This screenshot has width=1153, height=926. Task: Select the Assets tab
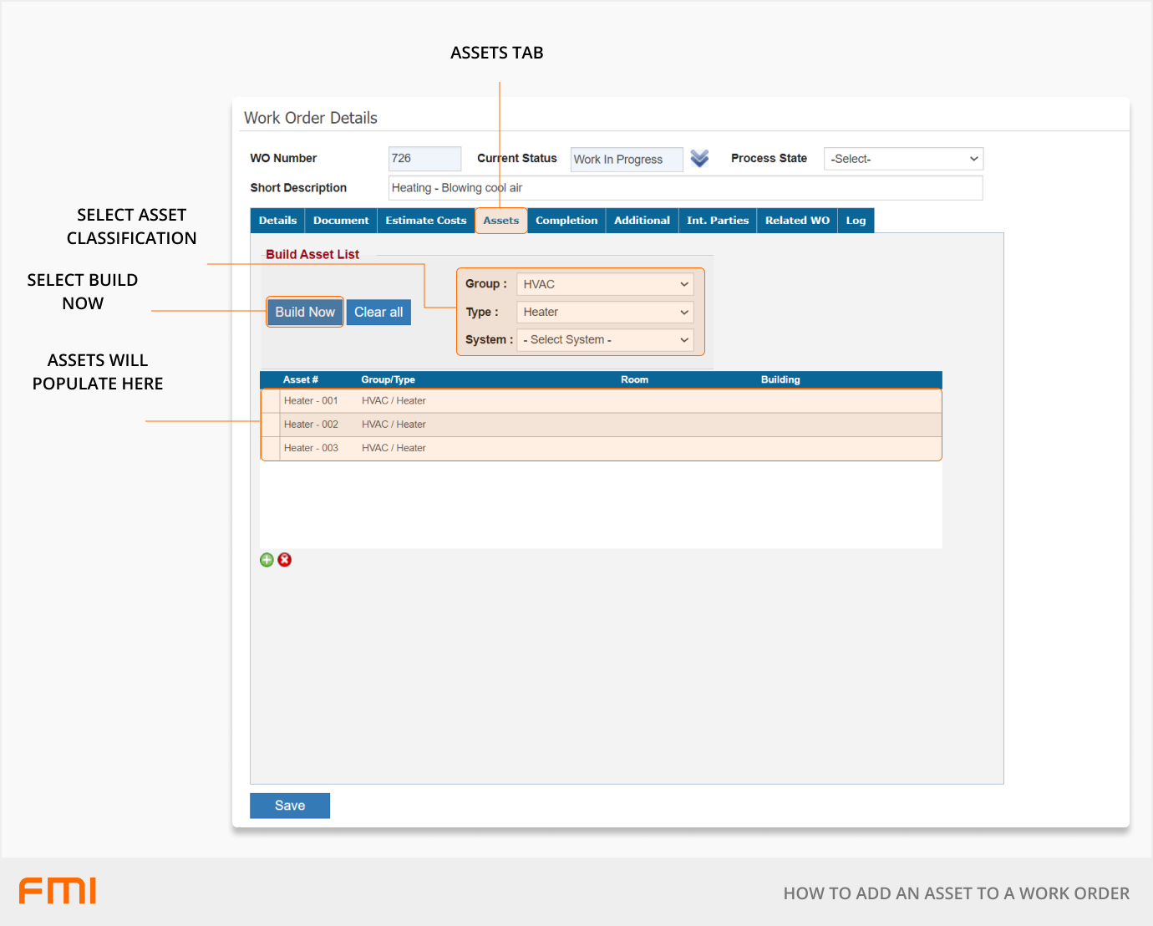coord(501,221)
